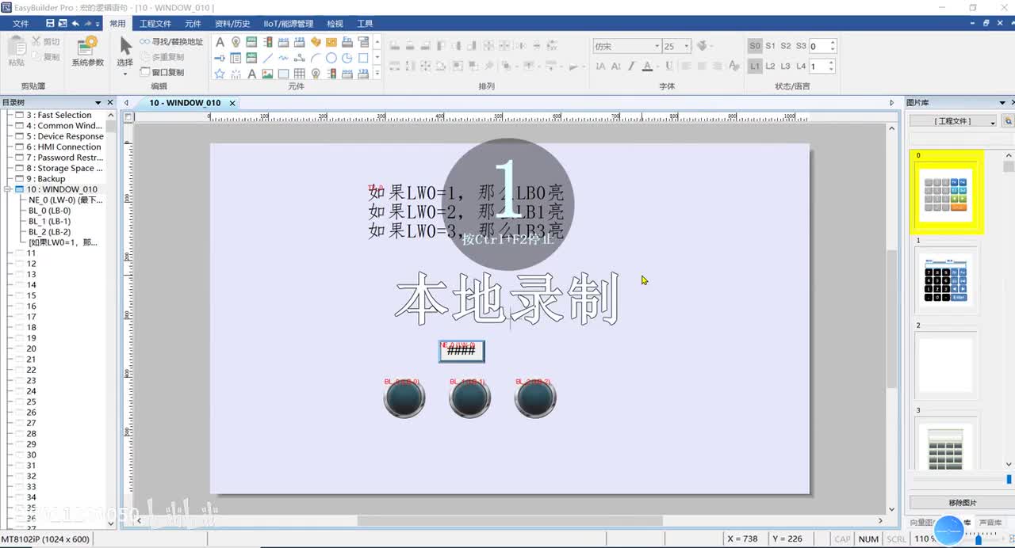Viewport: 1015px width, 548px height.
Task: Draw an Ellipse element
Action: pyautogui.click(x=331, y=58)
